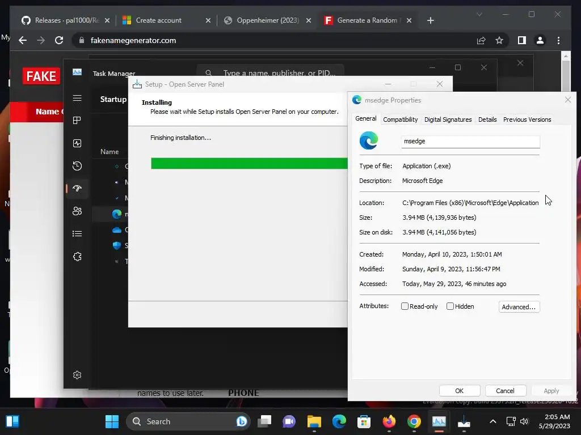
Task: Open File Explorer from taskbar
Action: (314, 421)
